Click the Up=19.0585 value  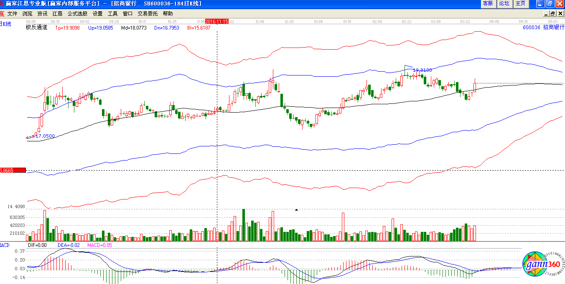pos(100,28)
